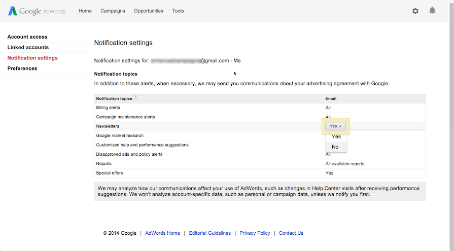Click the Google AdWords logo

click(x=37, y=11)
